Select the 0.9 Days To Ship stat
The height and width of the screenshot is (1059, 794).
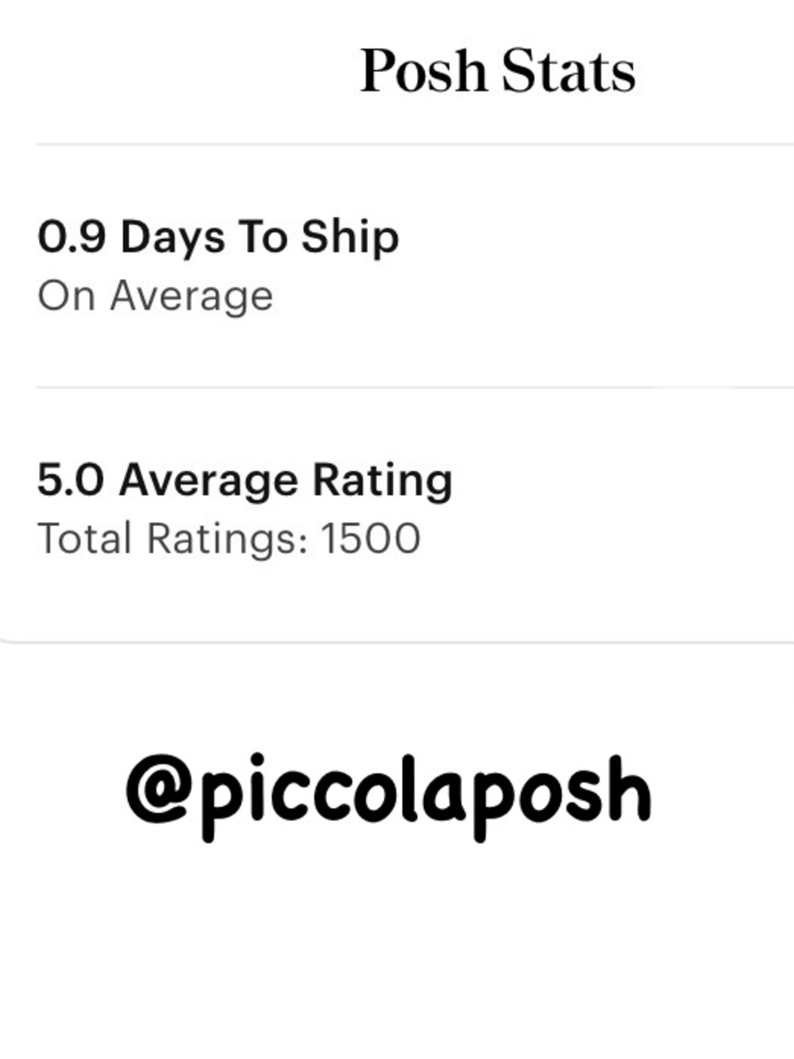(x=218, y=237)
